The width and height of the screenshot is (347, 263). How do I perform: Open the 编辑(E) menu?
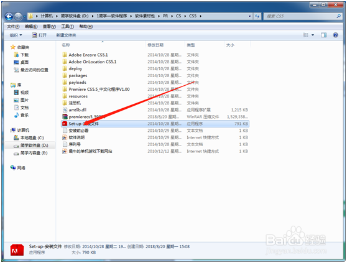coord(31,27)
